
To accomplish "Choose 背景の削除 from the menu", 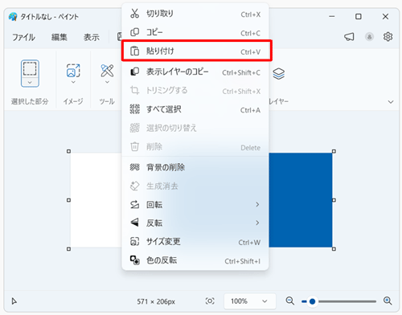I will click(195, 167).
